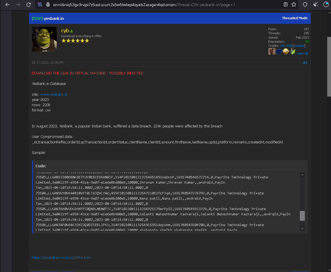
Task: Click cyb's six-star rating
Action: coord(75,41)
